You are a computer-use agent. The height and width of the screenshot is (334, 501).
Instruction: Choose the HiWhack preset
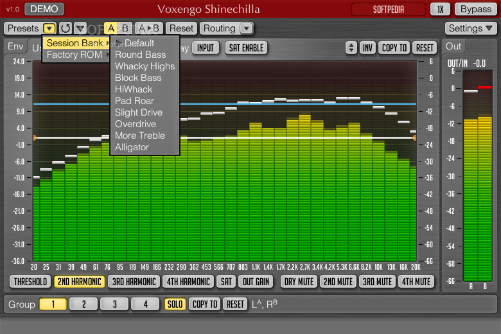coord(145,89)
